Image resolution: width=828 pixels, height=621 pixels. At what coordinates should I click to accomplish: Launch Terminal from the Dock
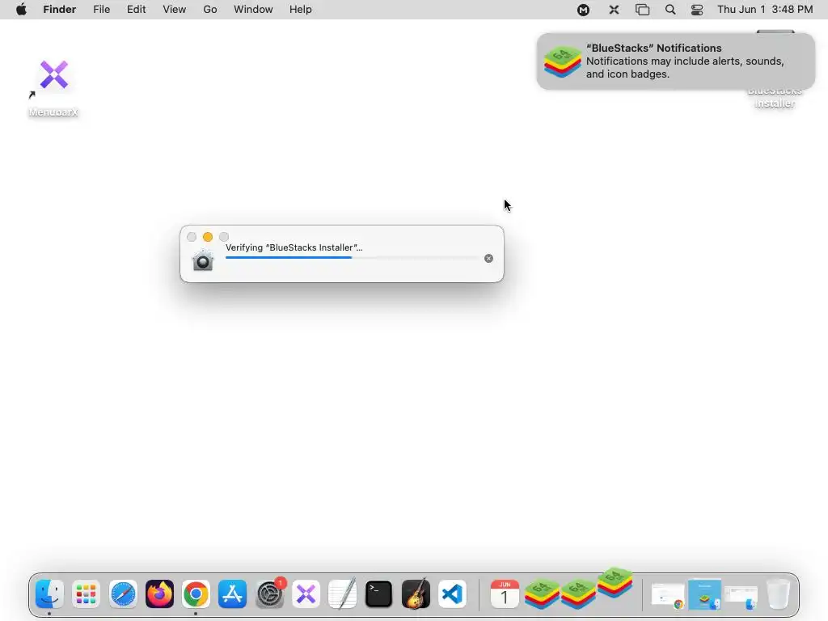(x=378, y=594)
